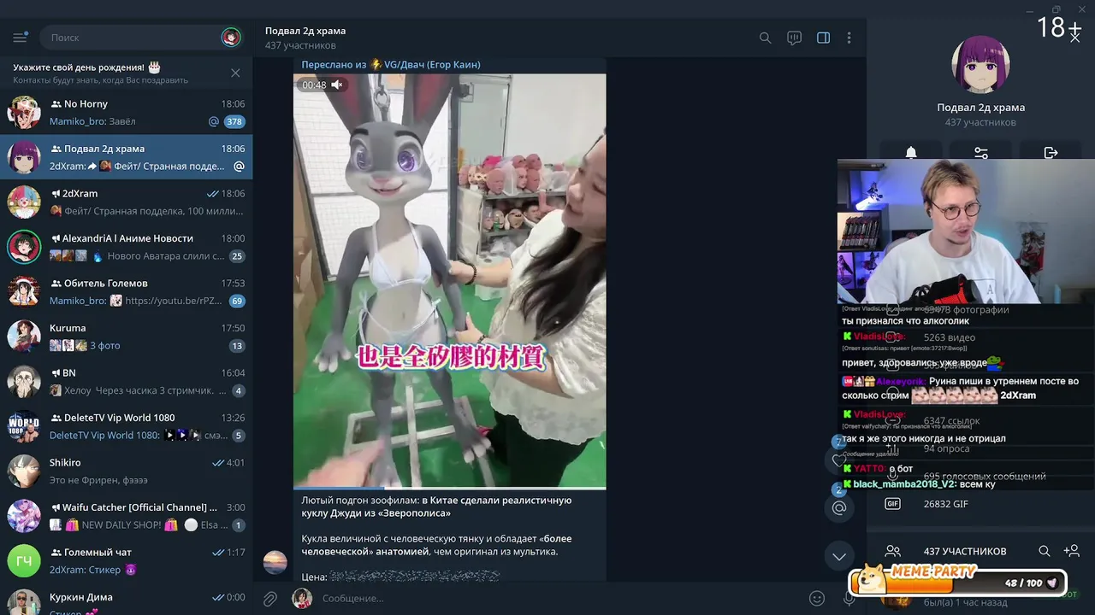This screenshot has width=1095, height=615.
Task: Open the account avatar next to search
Action: click(x=231, y=38)
